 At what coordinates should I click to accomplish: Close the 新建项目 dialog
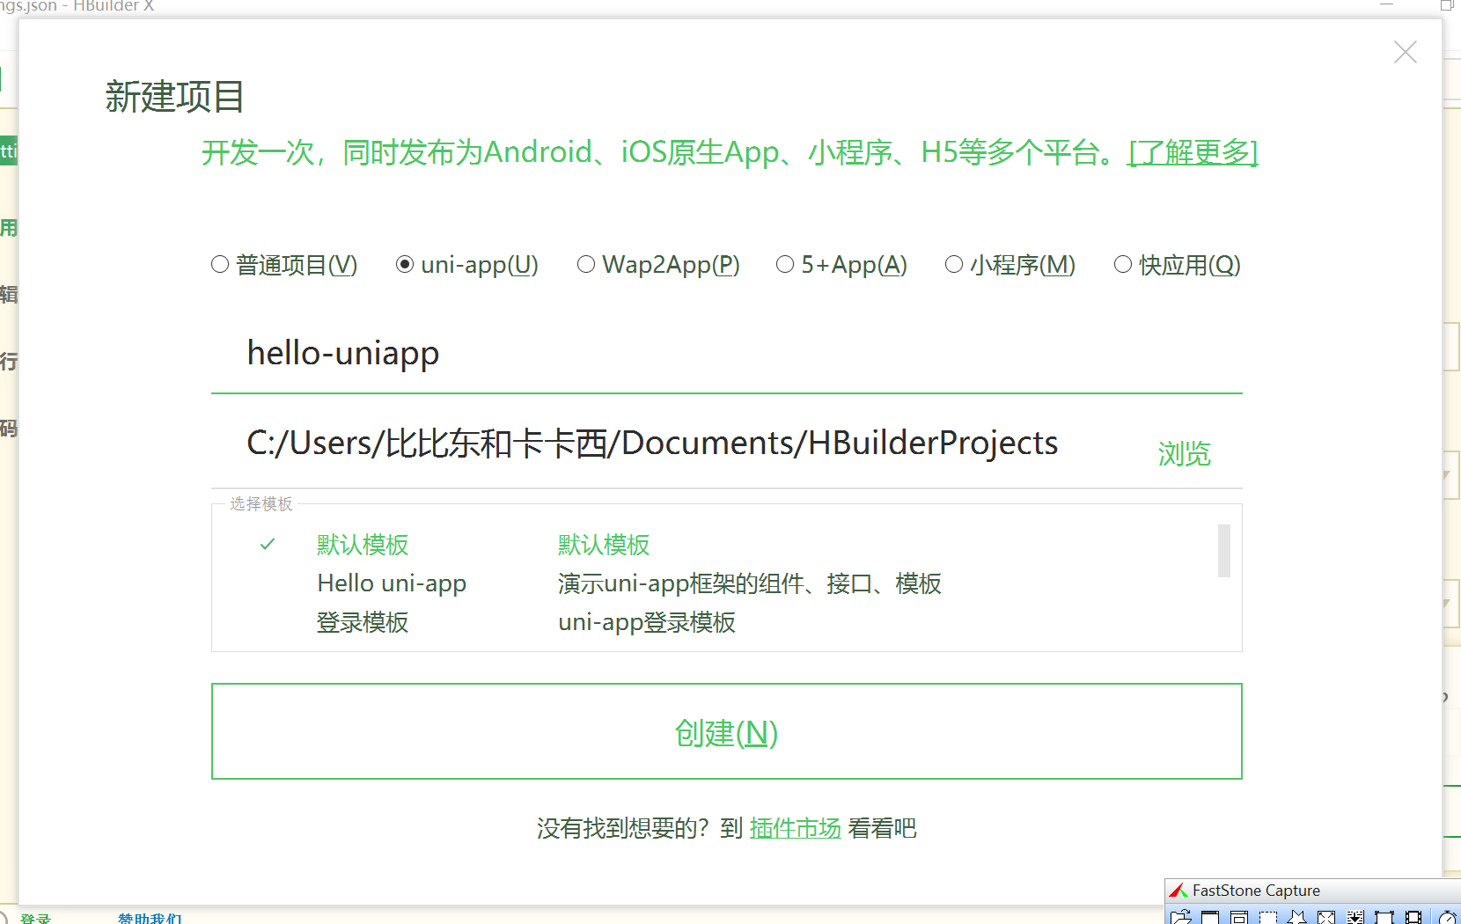pyautogui.click(x=1406, y=52)
